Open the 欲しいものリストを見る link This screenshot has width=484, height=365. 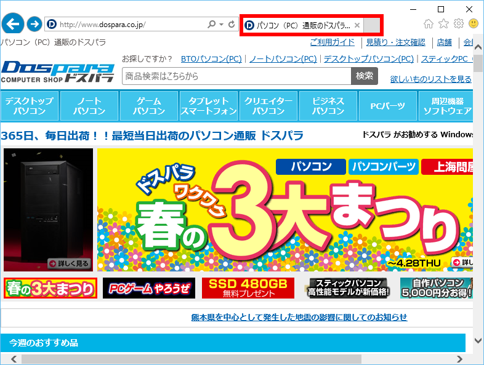(430, 79)
